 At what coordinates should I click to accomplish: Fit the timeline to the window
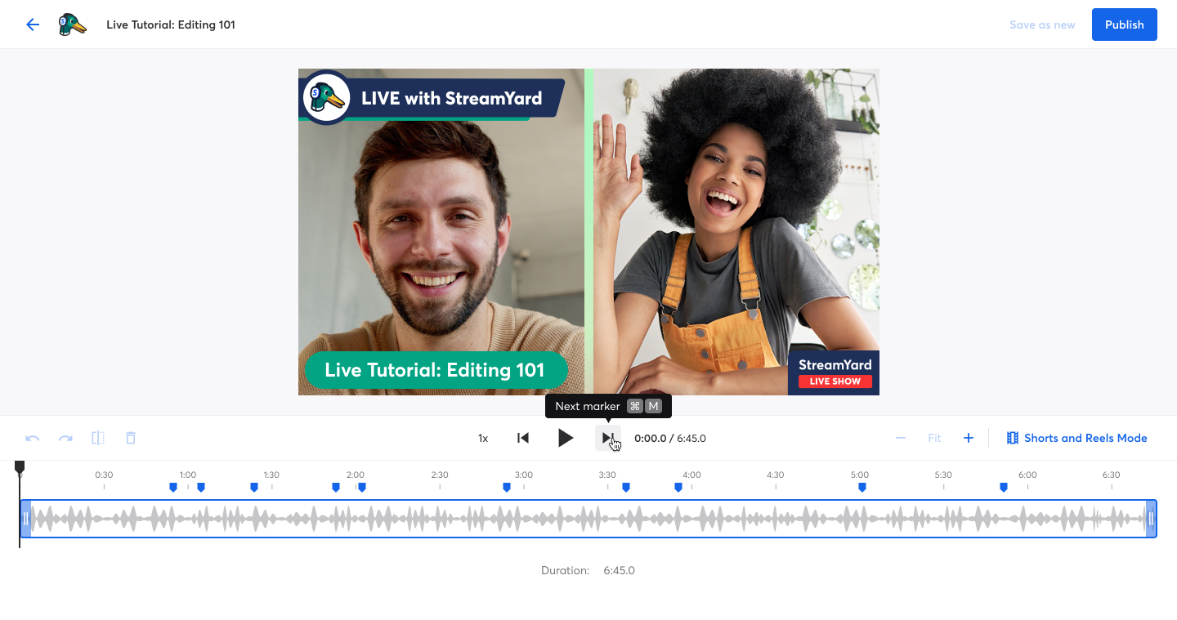[x=934, y=438]
